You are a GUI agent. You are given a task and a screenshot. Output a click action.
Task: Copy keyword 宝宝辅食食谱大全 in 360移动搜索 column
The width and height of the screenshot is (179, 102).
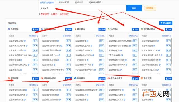coord(158,41)
